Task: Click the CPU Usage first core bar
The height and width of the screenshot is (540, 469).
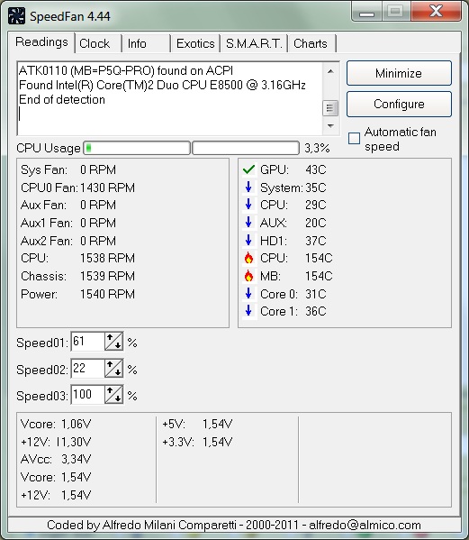Action: [x=137, y=148]
